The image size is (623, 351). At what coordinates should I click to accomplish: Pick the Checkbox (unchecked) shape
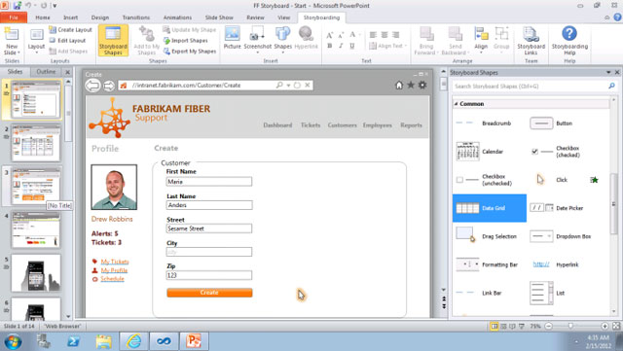coord(484,180)
